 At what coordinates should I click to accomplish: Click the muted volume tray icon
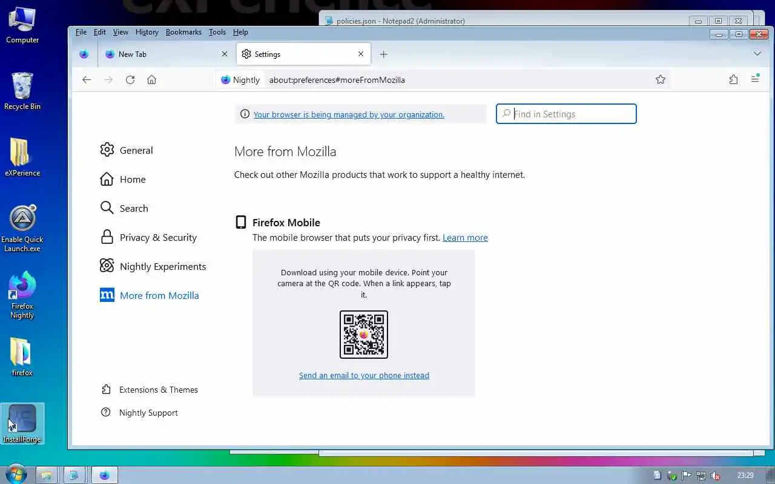click(x=715, y=476)
